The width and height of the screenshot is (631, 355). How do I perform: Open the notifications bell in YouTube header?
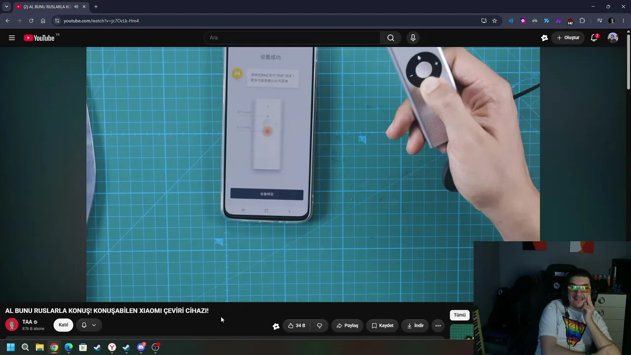point(595,38)
